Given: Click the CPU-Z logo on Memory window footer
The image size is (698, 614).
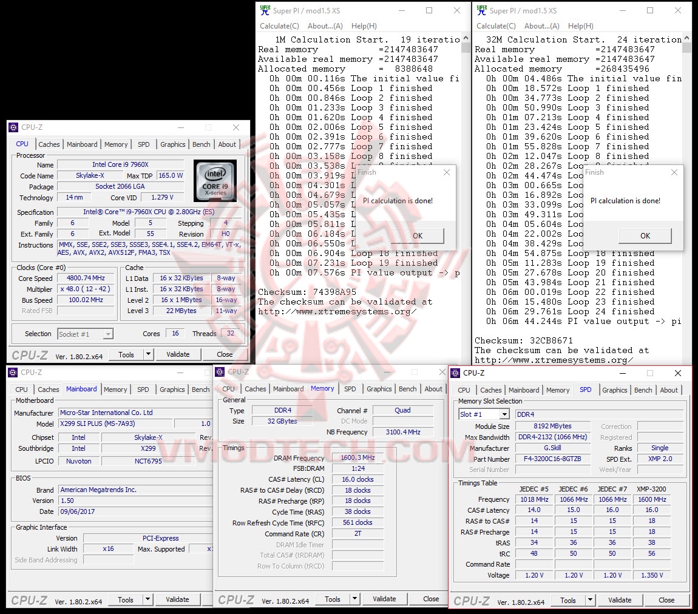Looking at the screenshot, I should click(235, 600).
